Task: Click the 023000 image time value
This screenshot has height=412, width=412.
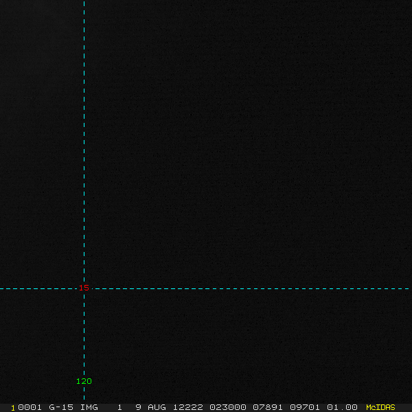Action: coord(228,407)
